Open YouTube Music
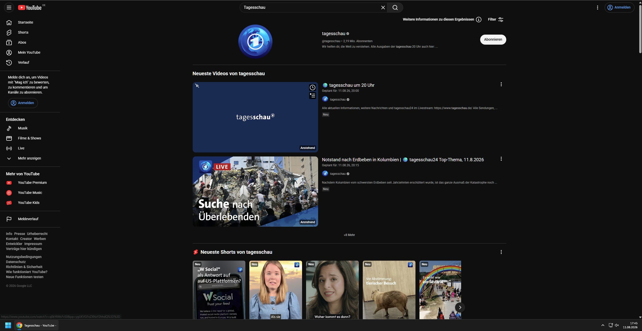Viewport: 642px width, 331px height. coord(30,193)
